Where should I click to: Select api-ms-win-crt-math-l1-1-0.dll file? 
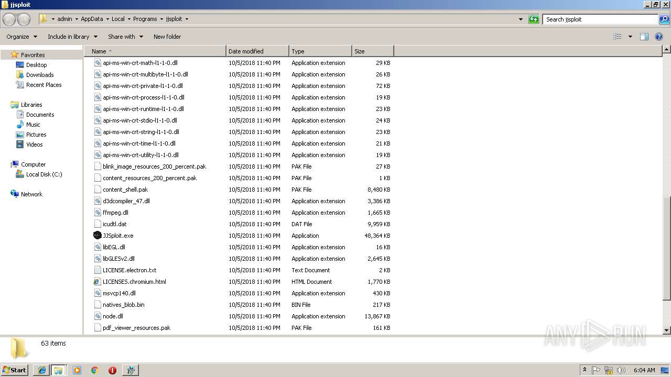coord(140,63)
